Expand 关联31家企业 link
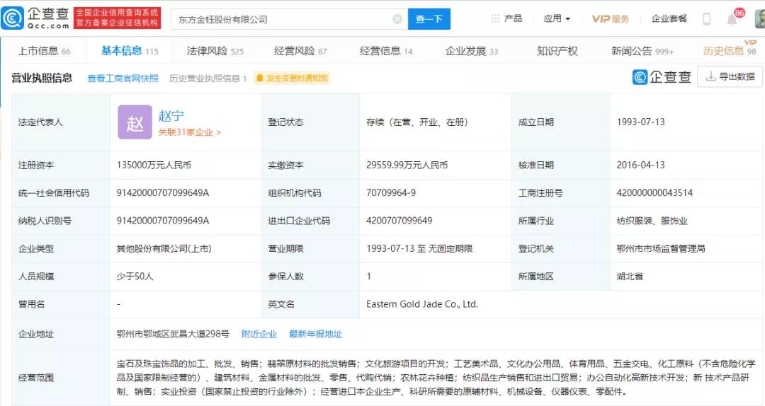 [189, 132]
